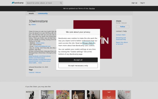Open the grey speckled recommended album thumbnail

(x=124, y=95)
